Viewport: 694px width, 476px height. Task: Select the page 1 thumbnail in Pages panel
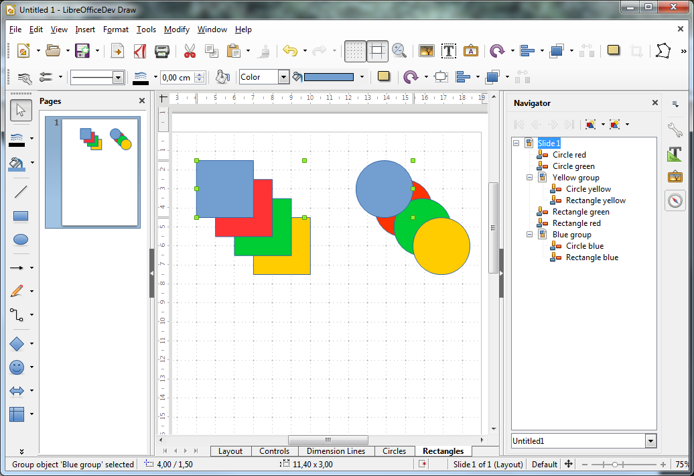pos(93,172)
